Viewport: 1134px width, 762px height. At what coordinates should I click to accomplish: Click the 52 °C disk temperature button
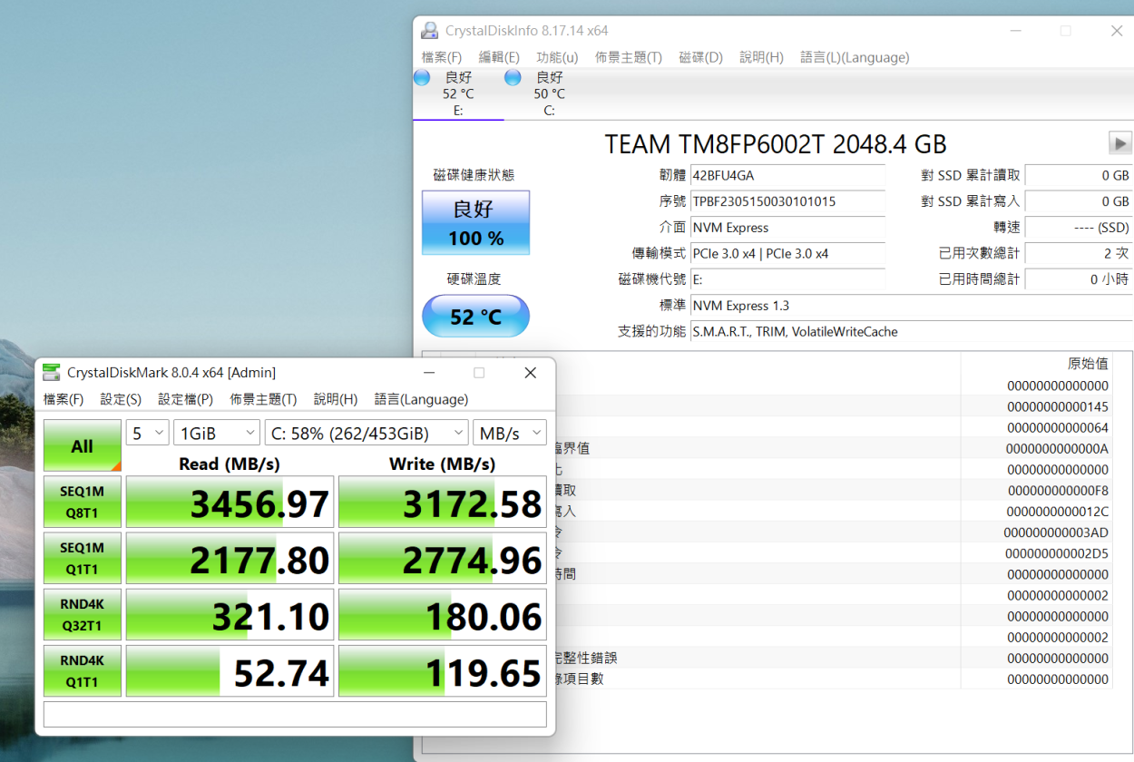475,317
